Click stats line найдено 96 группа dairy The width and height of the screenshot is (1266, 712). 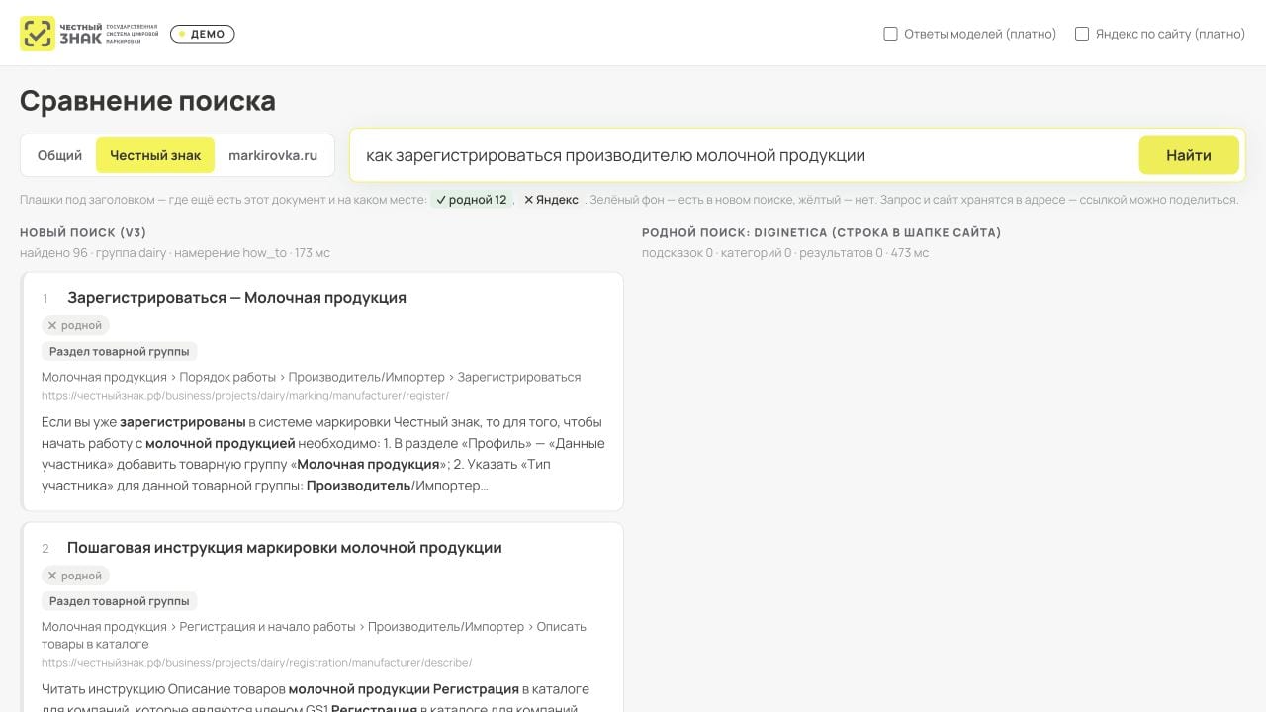pyautogui.click(x=175, y=253)
